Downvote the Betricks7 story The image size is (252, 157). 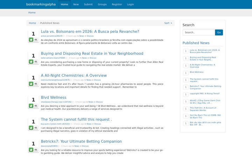36,150
